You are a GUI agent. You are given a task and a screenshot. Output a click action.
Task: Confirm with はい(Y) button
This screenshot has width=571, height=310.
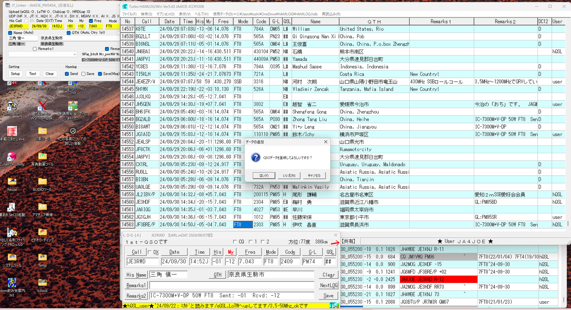(264, 176)
